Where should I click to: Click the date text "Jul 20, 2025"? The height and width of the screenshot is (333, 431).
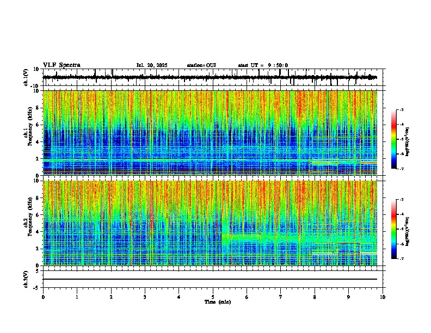tap(152, 65)
